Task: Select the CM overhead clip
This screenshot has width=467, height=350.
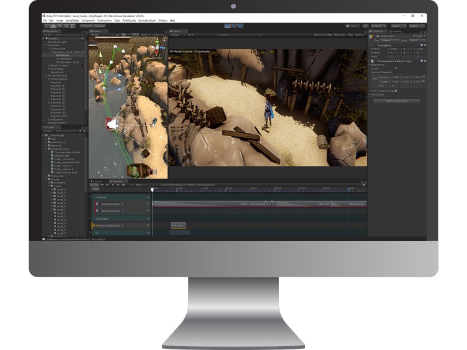Action: [258, 204]
